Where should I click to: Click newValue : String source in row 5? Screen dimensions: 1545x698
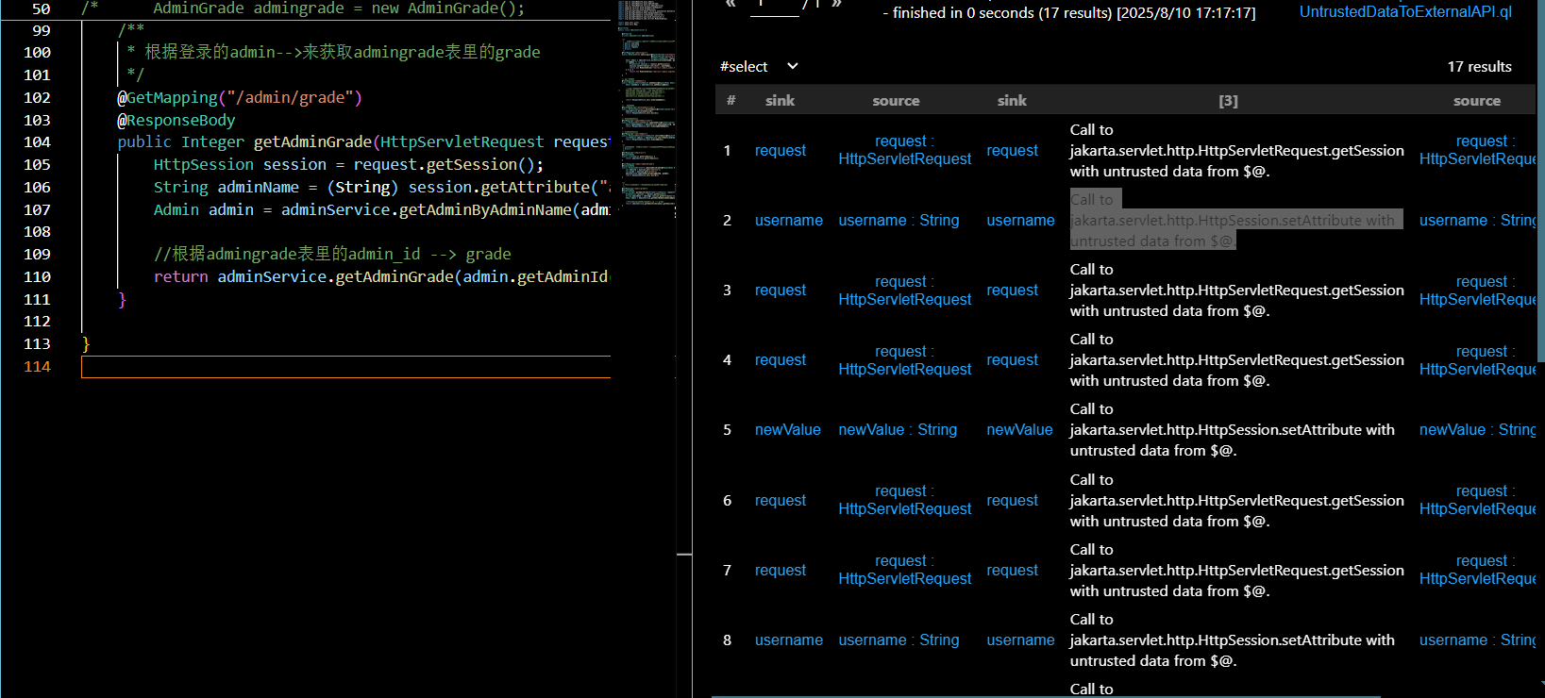[898, 430]
